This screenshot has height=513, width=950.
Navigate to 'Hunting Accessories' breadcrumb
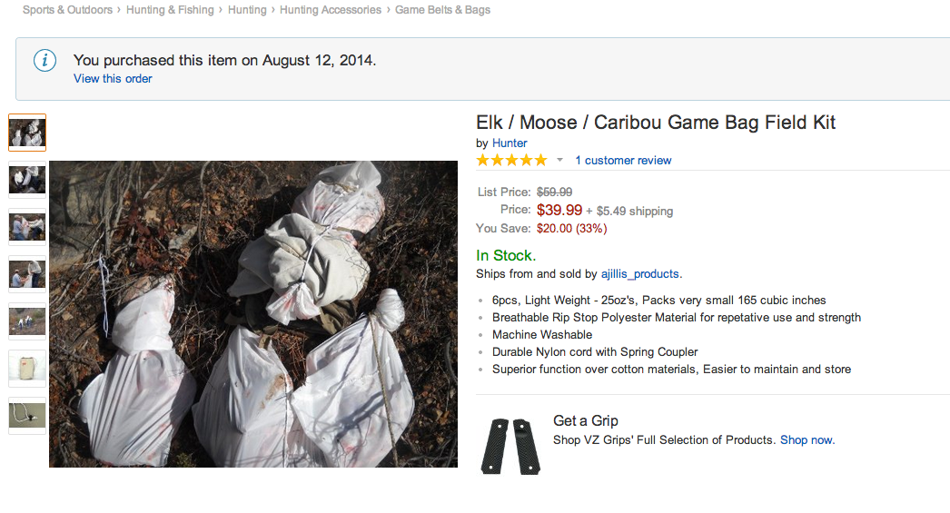pos(331,10)
